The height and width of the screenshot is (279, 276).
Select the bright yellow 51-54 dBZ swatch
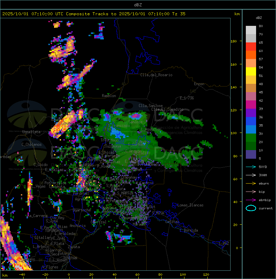tap(251, 72)
